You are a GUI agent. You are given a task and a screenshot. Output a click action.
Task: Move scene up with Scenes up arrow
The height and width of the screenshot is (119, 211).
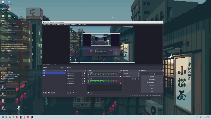tap(52, 93)
